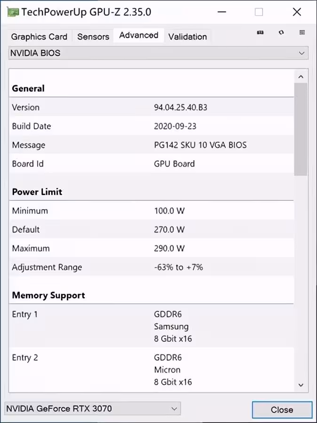Click the vertical scrollbar thumb

tap(301, 129)
